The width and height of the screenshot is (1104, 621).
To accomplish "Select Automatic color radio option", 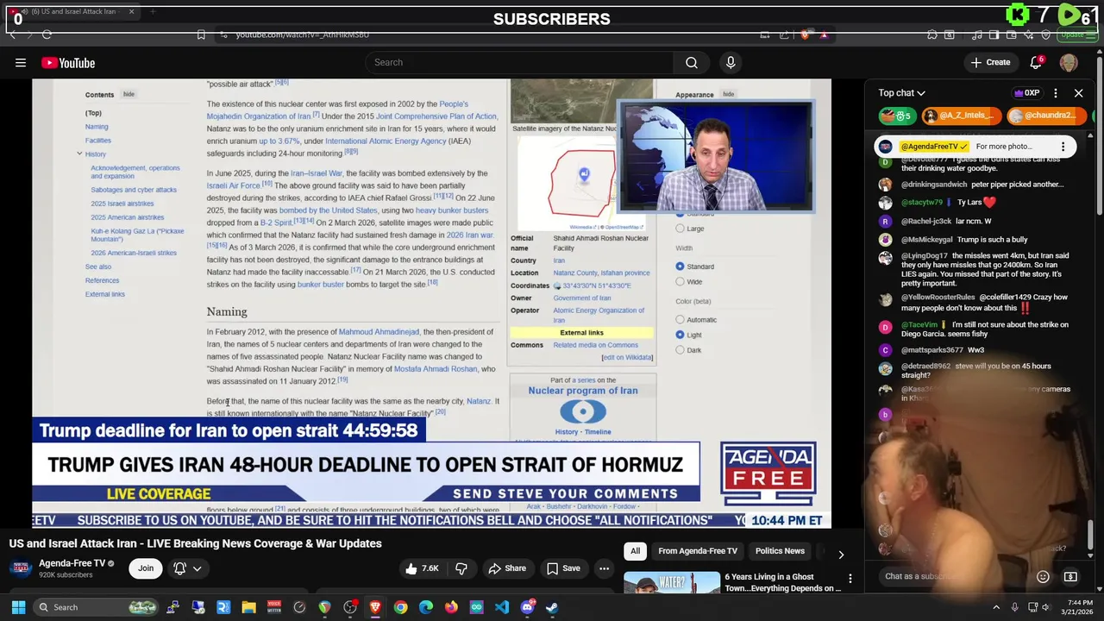I will (x=680, y=320).
